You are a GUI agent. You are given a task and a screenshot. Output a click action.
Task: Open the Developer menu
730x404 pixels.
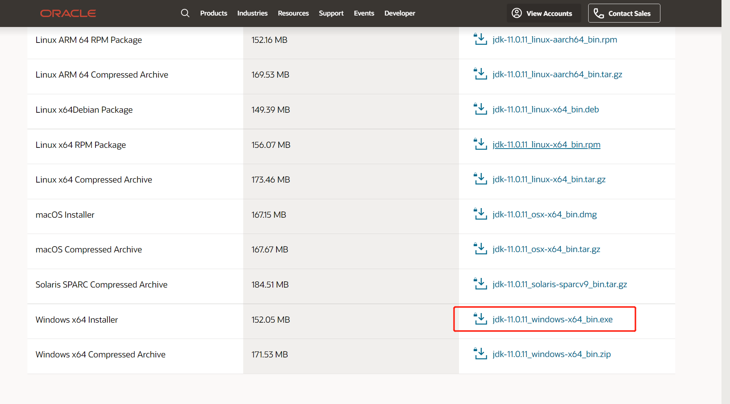399,13
